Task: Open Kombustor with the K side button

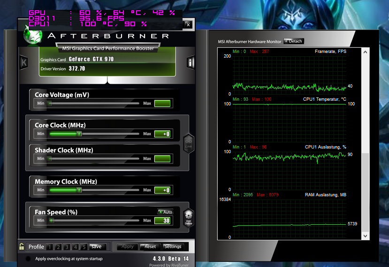Action: (x=24, y=62)
